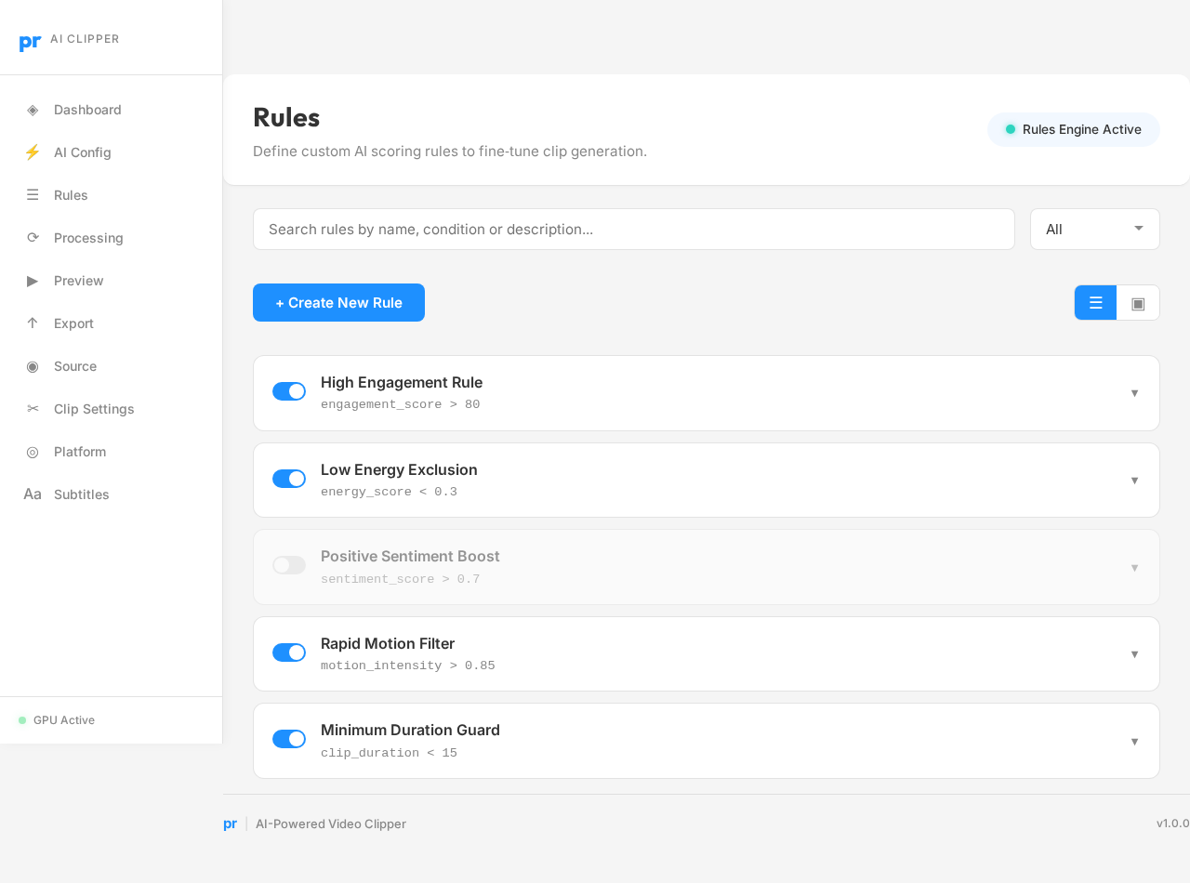Click the GPU Active status text
This screenshot has height=883, width=1190.
[64, 720]
